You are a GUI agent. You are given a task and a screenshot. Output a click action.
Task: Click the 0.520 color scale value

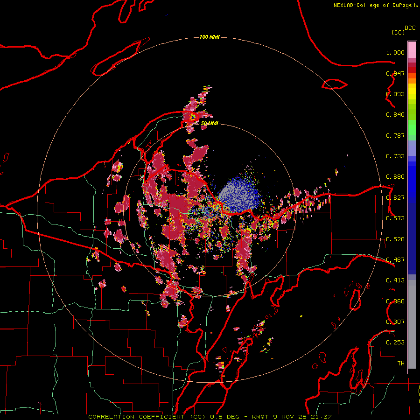tap(395, 239)
